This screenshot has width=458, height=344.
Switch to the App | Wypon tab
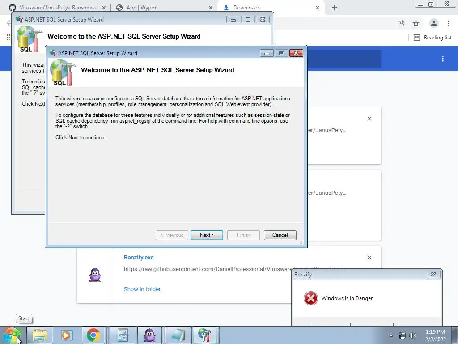[142, 8]
